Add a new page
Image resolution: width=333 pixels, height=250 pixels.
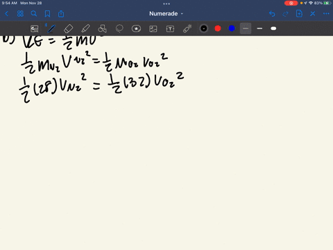299,14
